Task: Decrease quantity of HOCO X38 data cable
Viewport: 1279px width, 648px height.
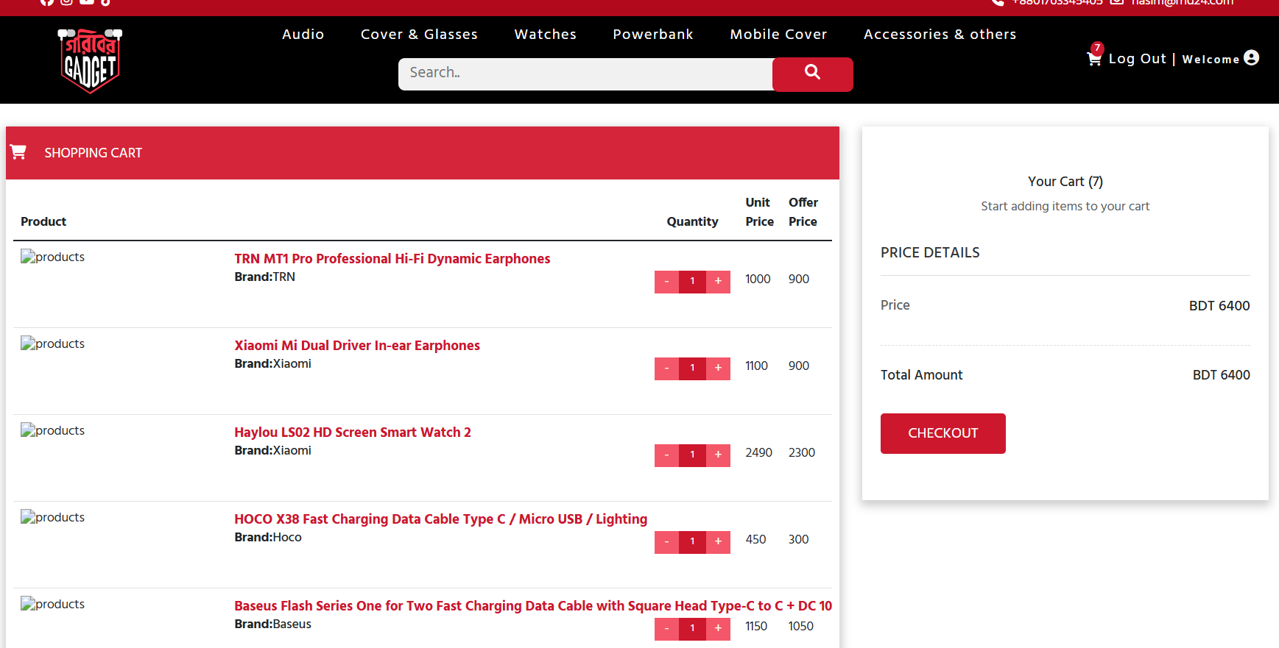Action: pos(666,542)
